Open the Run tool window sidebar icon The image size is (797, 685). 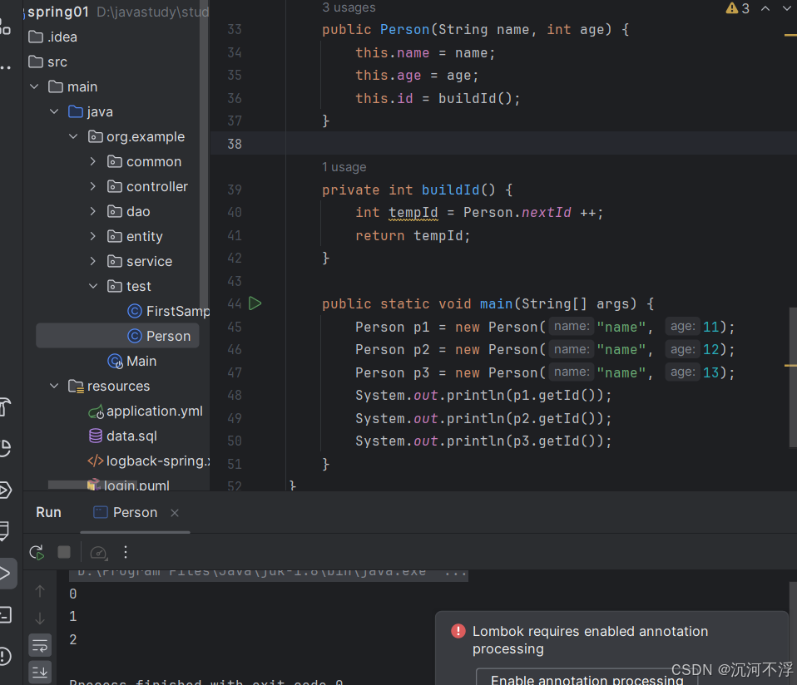click(x=5, y=574)
